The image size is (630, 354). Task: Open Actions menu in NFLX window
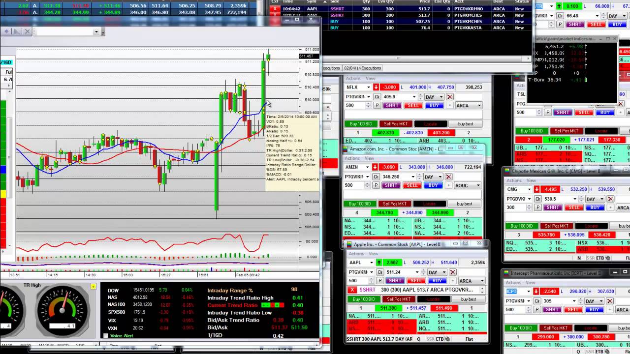pyautogui.click(x=353, y=79)
